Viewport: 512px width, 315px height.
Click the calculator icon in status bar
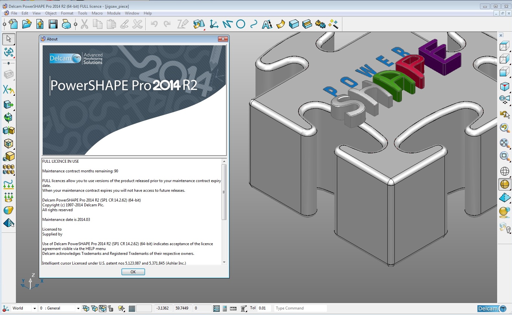(225, 308)
